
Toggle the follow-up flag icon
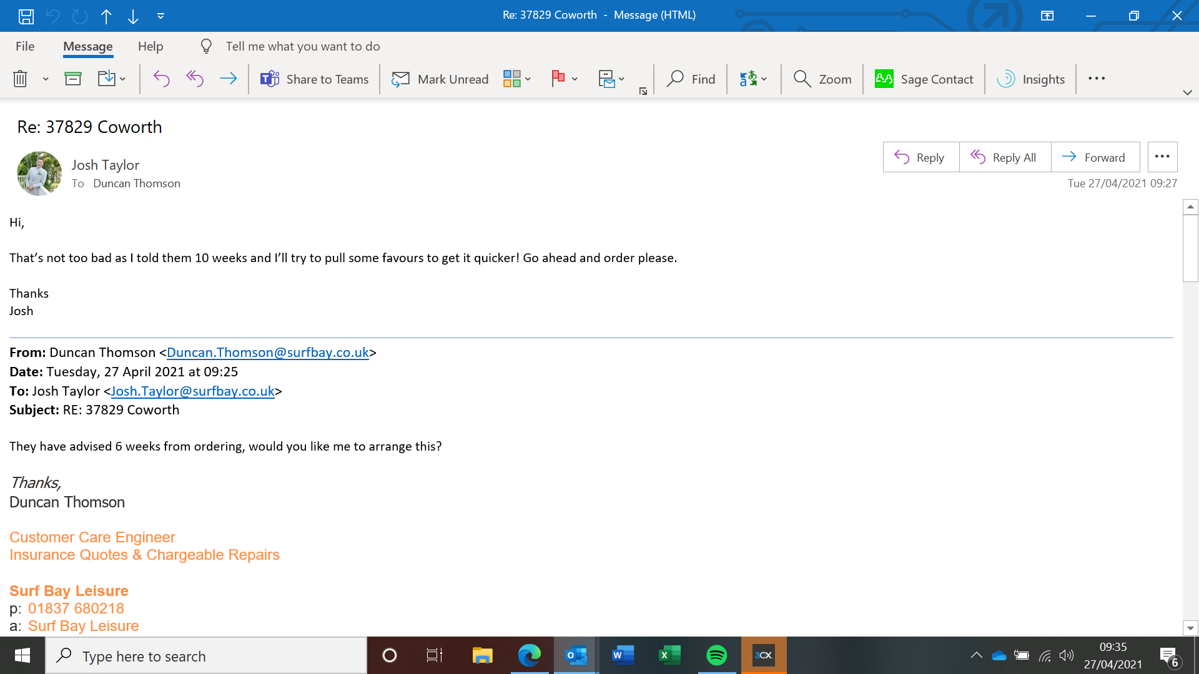pyautogui.click(x=558, y=78)
